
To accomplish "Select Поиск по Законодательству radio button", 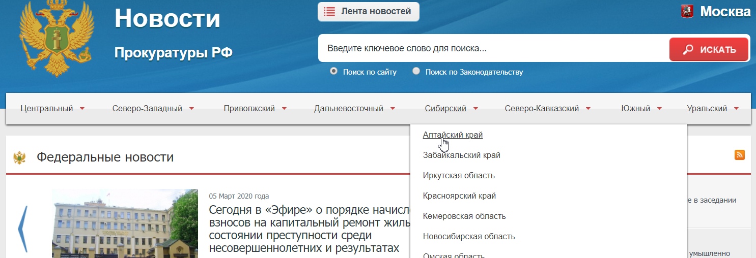I will coord(416,71).
